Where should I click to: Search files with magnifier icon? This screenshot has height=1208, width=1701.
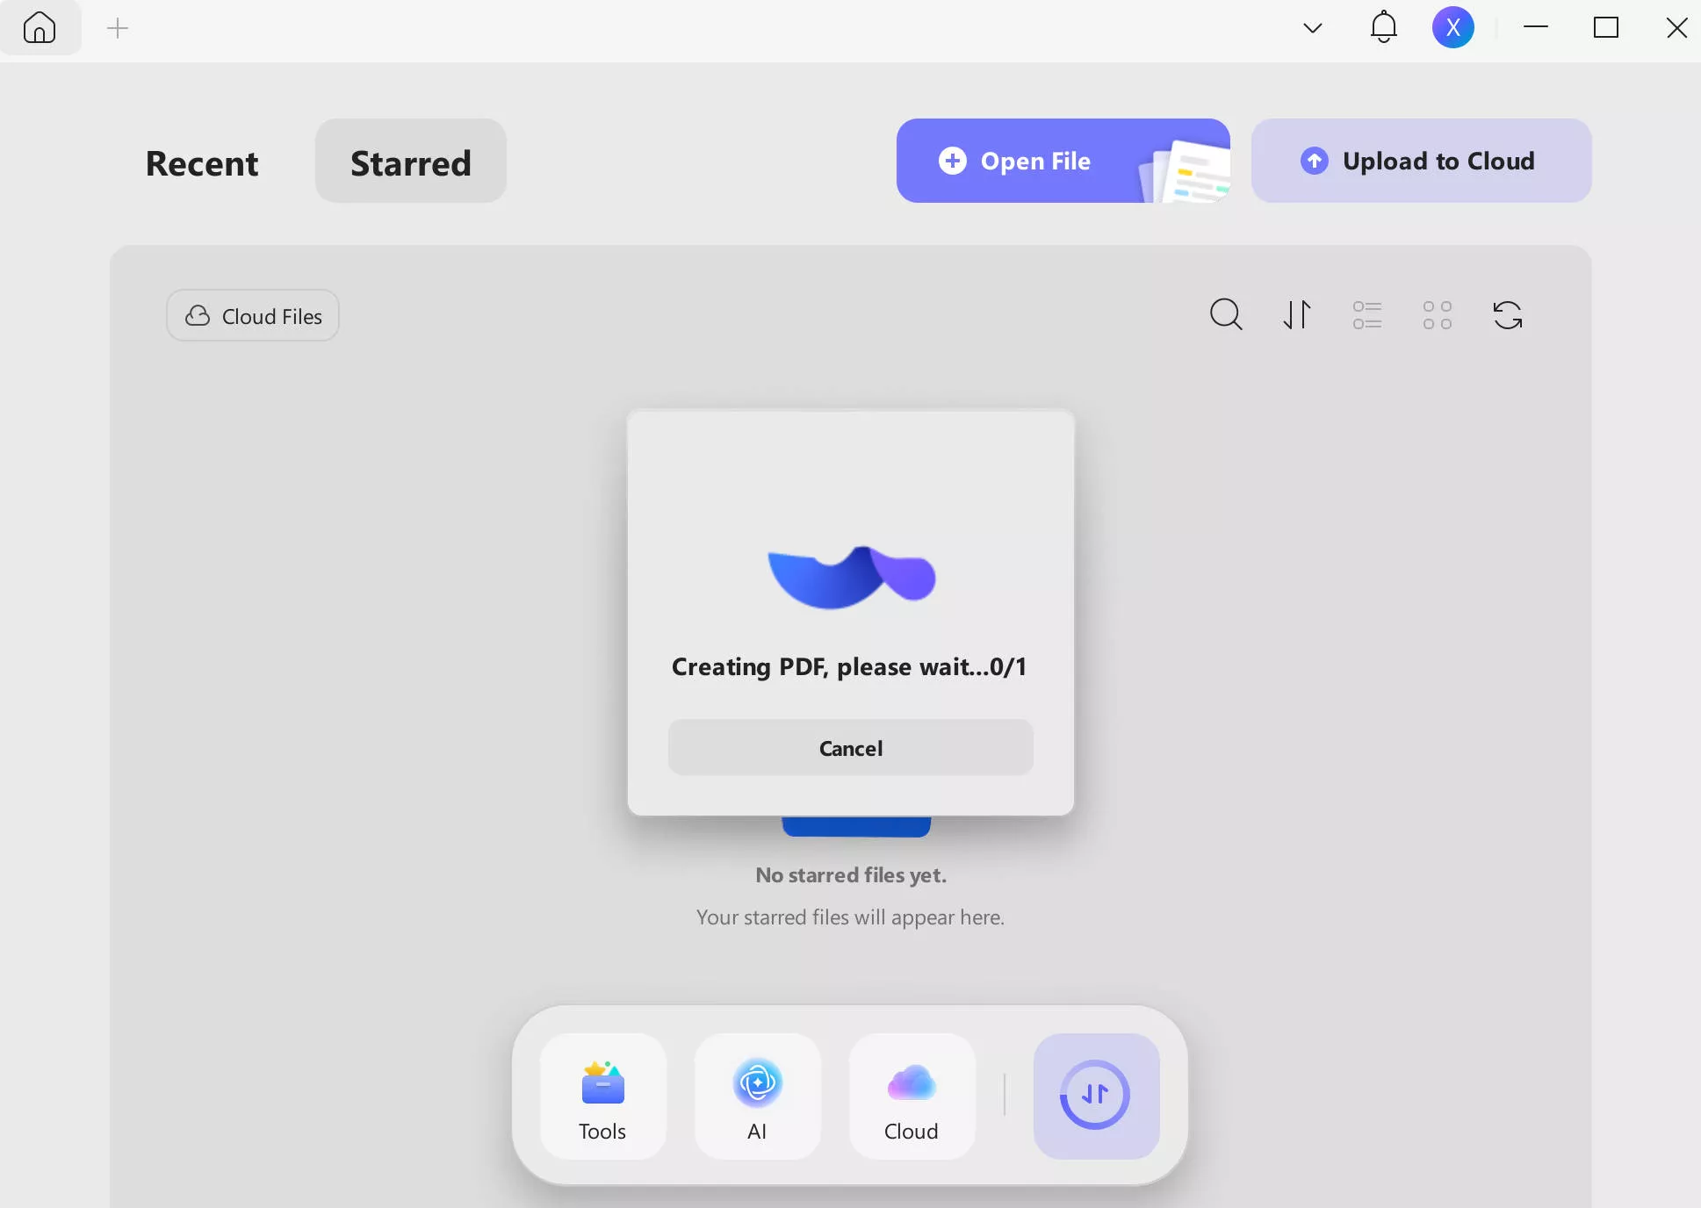pyautogui.click(x=1226, y=314)
